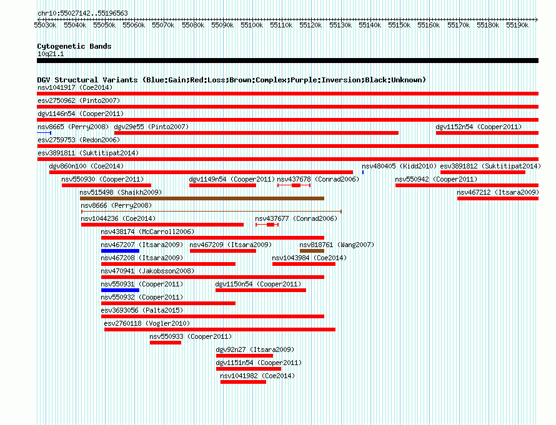Click the black 10q21.1 cytogenetic band bar
This screenshot has width=556, height=425.
(287, 61)
